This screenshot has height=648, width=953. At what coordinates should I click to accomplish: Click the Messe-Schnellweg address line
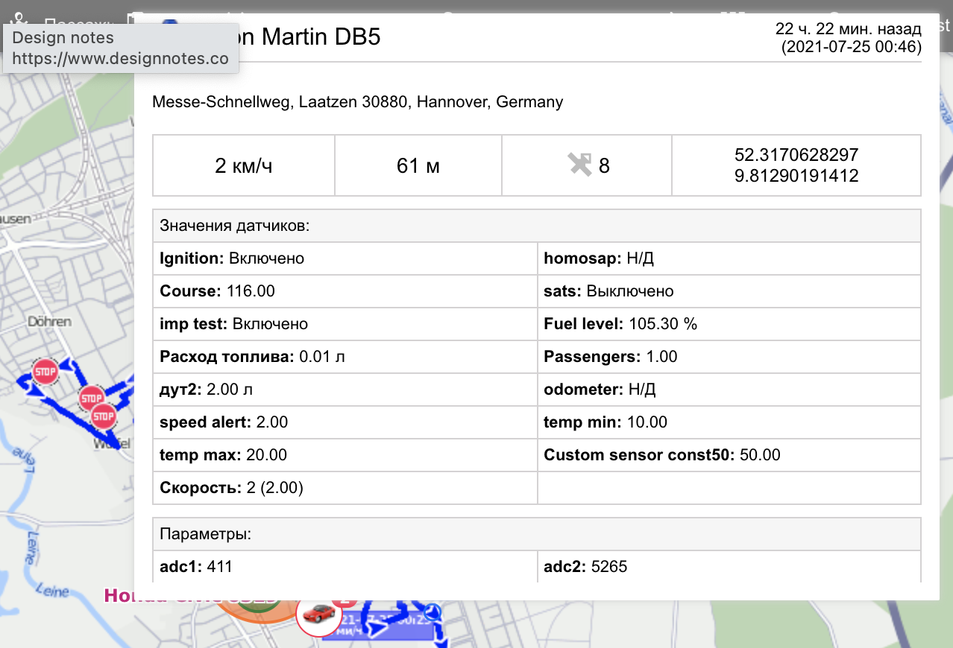pos(357,102)
